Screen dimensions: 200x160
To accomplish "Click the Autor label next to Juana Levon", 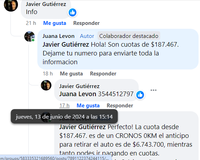I will tap(87, 36).
